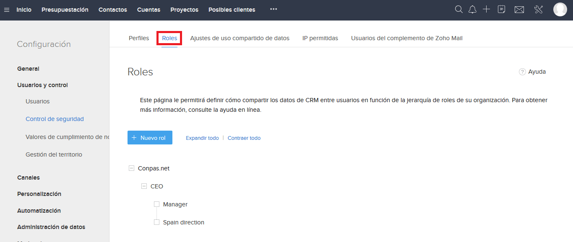Open the calendar icon in the top bar
Screen dimensions: 573x242
[x=501, y=9]
